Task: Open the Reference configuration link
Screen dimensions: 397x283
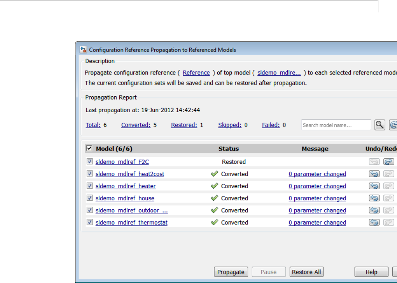Action: (196, 73)
